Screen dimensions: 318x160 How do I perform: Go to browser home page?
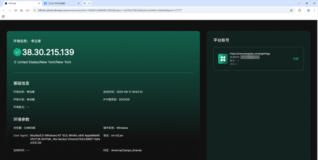point(21,10)
